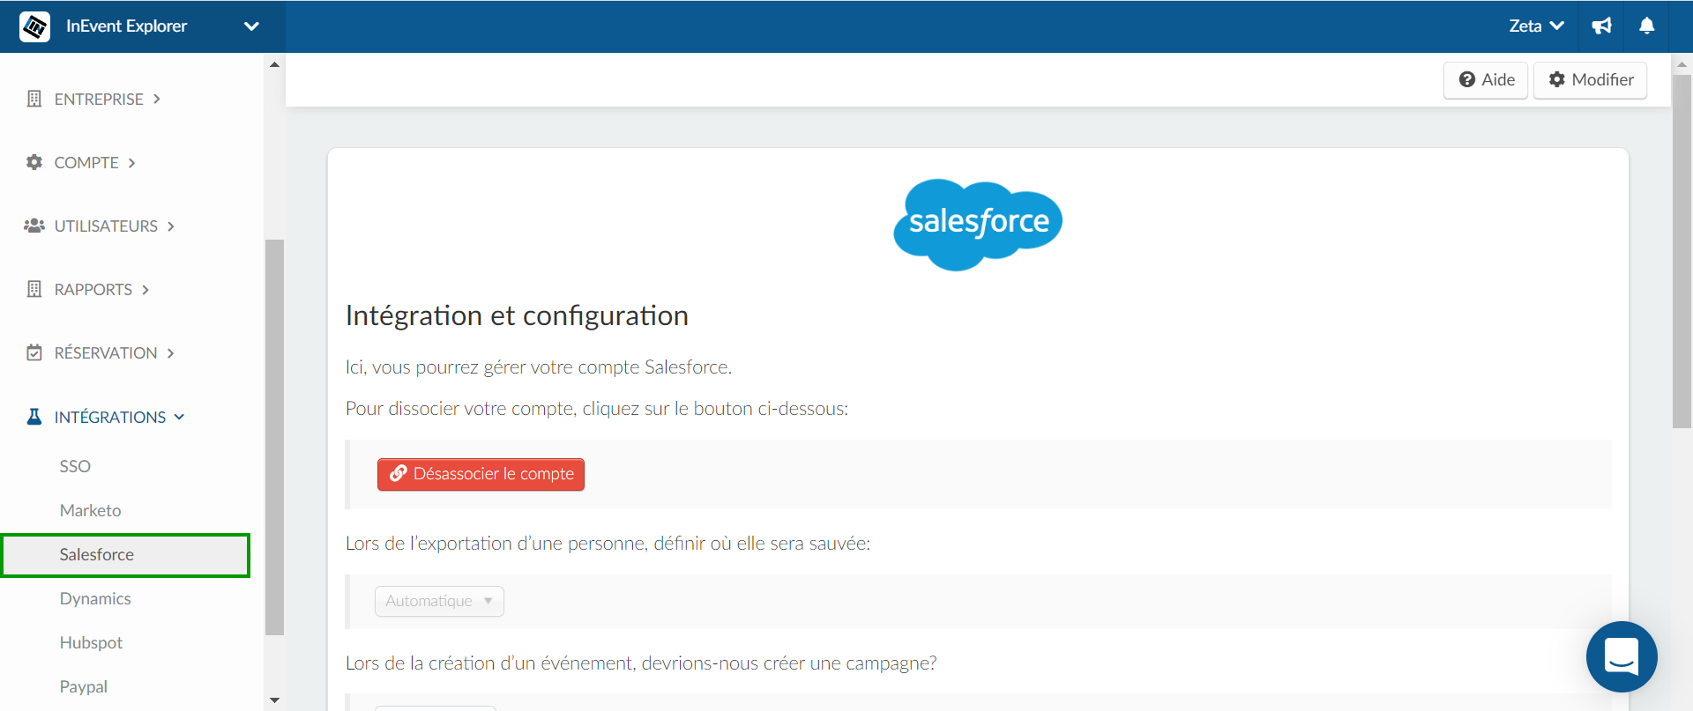Screen dimensions: 1693x711
Task: Click the megaphone announcements icon
Action: pyautogui.click(x=1601, y=26)
